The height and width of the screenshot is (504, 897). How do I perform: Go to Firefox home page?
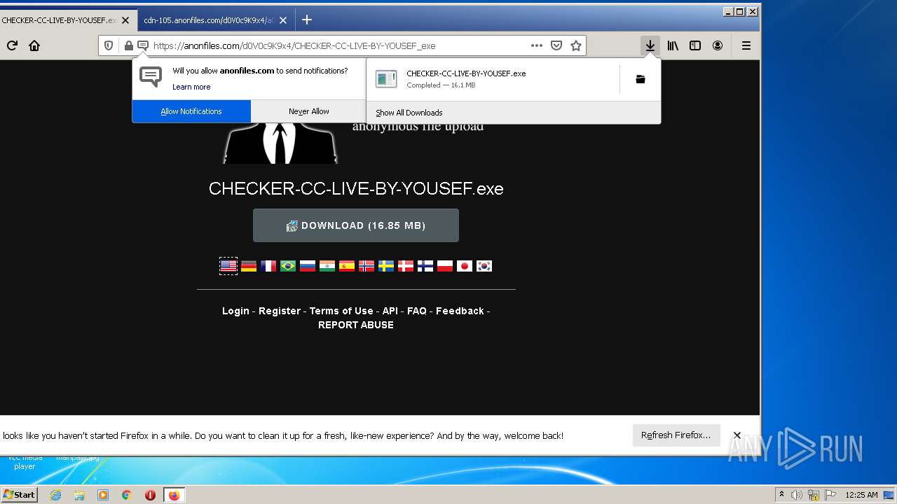coord(34,45)
